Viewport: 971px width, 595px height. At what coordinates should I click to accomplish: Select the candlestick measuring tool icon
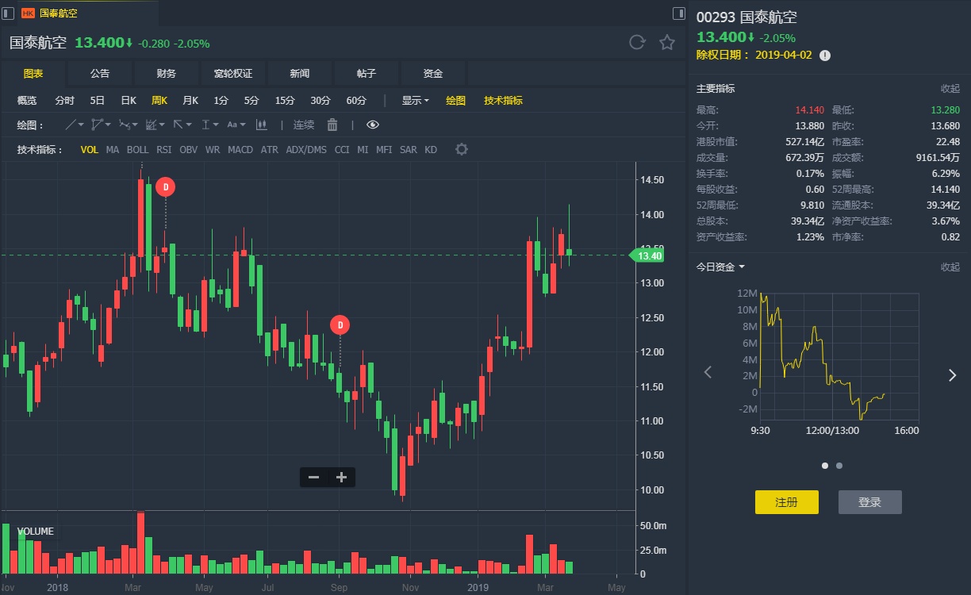coord(260,125)
